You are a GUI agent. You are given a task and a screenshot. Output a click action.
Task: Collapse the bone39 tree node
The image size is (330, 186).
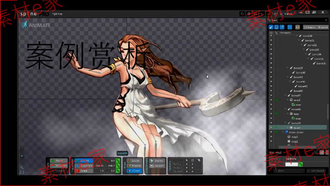pyautogui.click(x=288, y=68)
